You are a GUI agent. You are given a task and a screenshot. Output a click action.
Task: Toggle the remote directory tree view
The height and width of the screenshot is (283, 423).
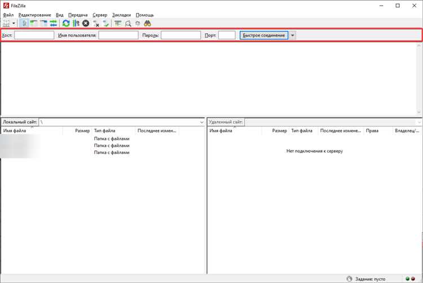click(43, 24)
